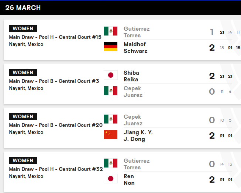Click the Japan flag beside Ren/Non
This screenshot has width=241, height=193.
pos(111,179)
